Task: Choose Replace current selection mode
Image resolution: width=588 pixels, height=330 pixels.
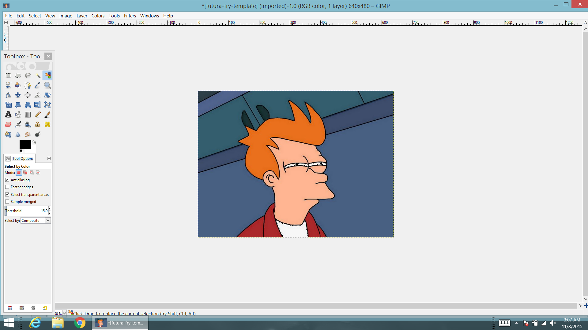Action: 19,173
